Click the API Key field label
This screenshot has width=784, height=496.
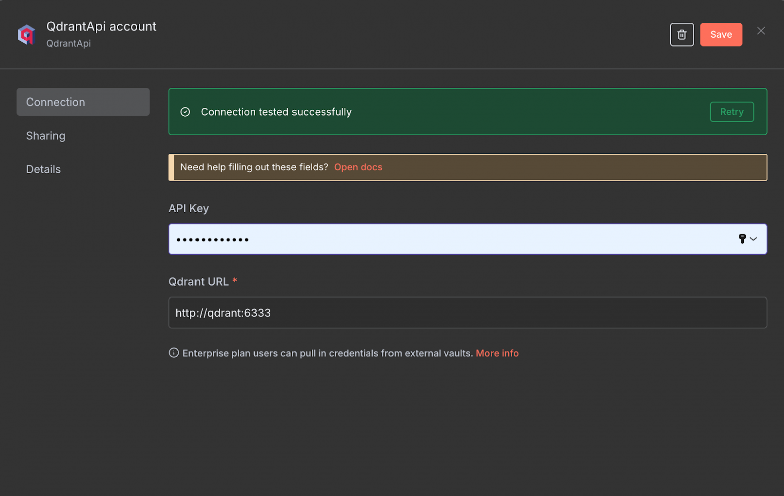pos(188,208)
